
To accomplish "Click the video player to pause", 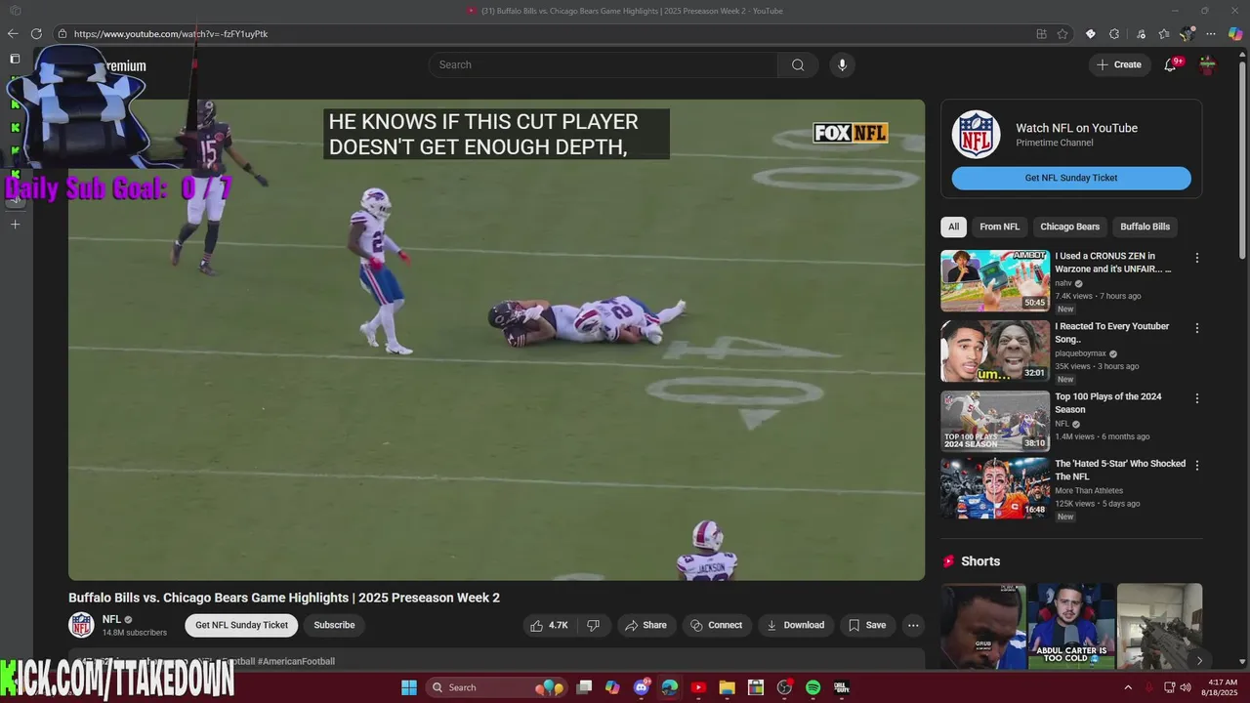I will coord(496,340).
